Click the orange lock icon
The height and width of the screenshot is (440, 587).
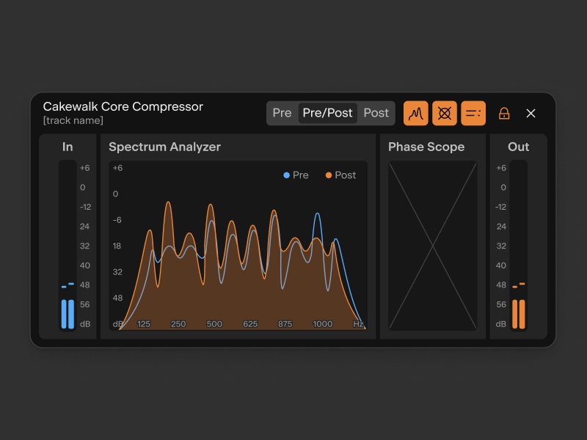(504, 113)
